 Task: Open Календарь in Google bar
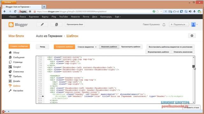106,17
